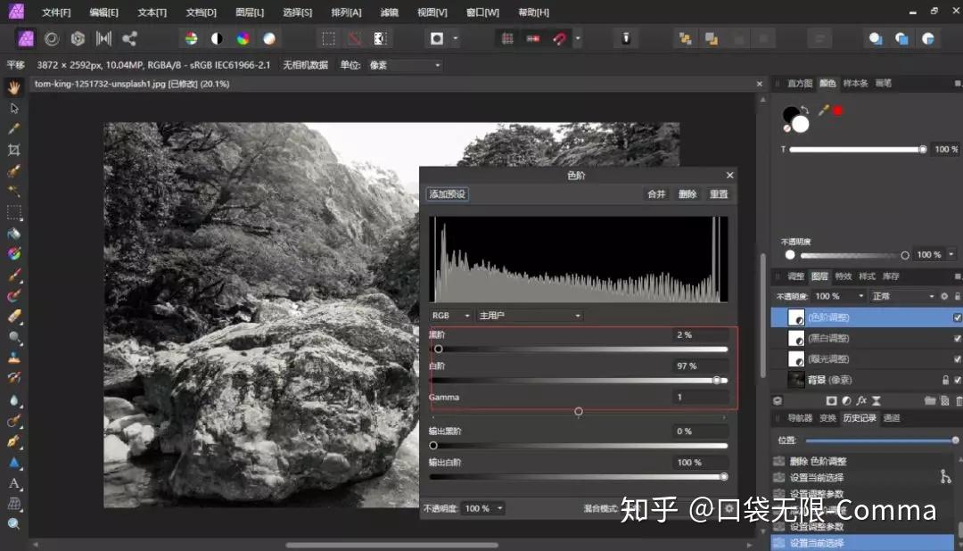
Task: Select the Move tool arrow
Action: 12,108
